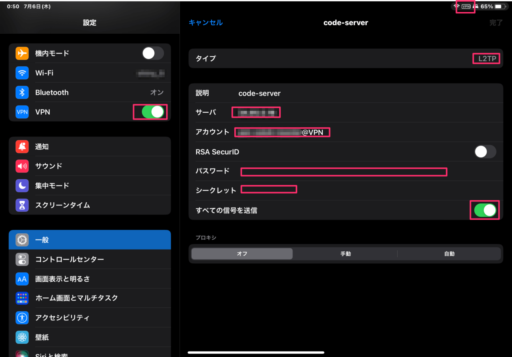
Task: Tap the サーバ address field
Action: [346, 113]
